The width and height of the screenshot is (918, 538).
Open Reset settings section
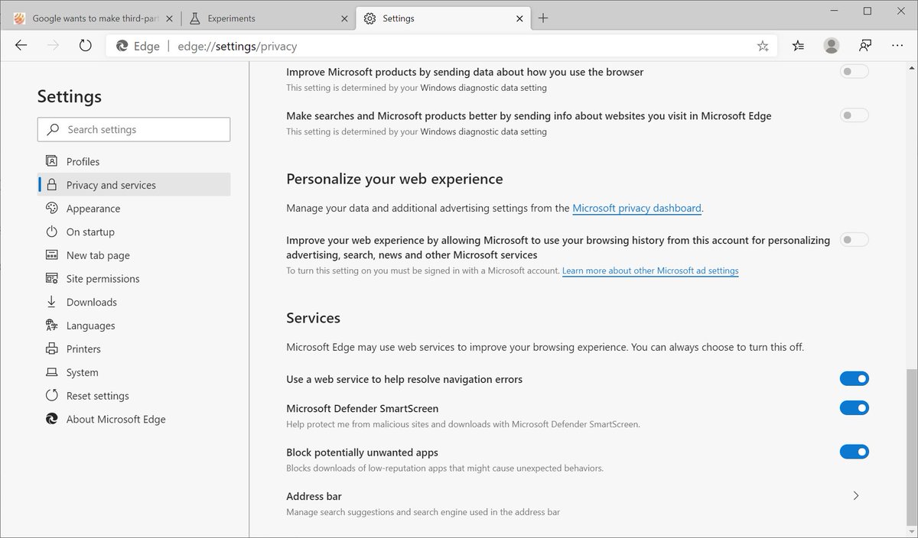(134, 396)
